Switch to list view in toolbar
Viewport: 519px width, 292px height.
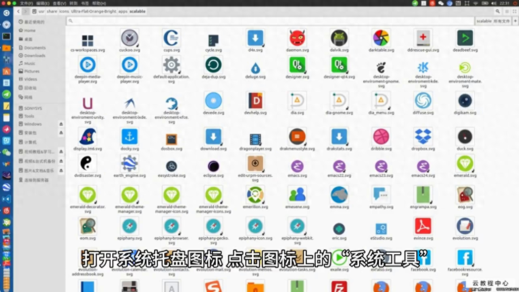tap(507, 11)
